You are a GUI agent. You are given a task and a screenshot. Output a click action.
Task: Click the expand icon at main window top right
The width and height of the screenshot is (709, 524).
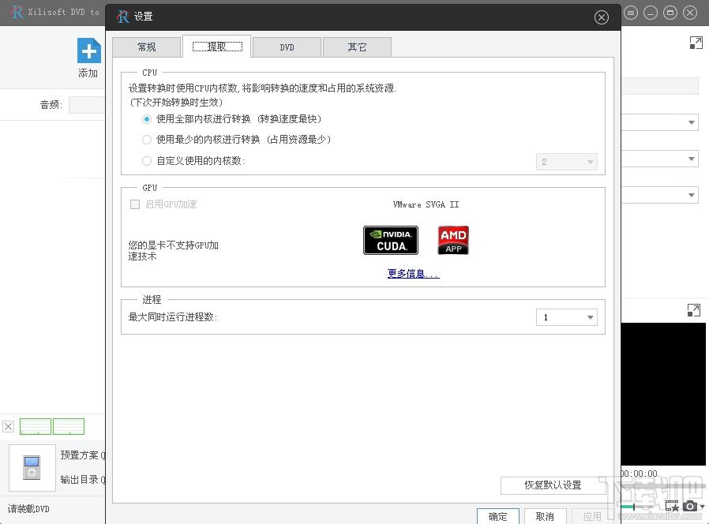(696, 43)
